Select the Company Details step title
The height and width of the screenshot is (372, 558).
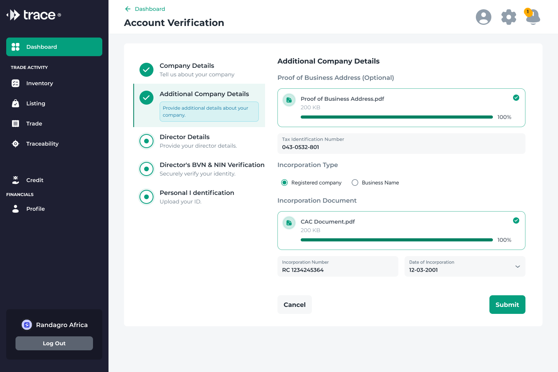click(x=187, y=65)
